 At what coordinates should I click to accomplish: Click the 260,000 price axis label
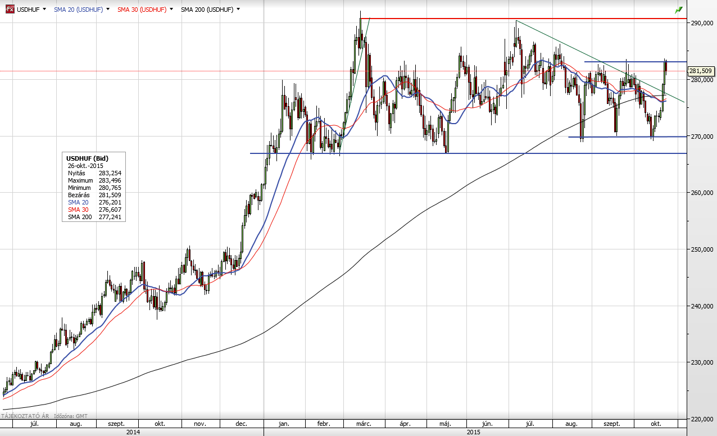point(703,193)
